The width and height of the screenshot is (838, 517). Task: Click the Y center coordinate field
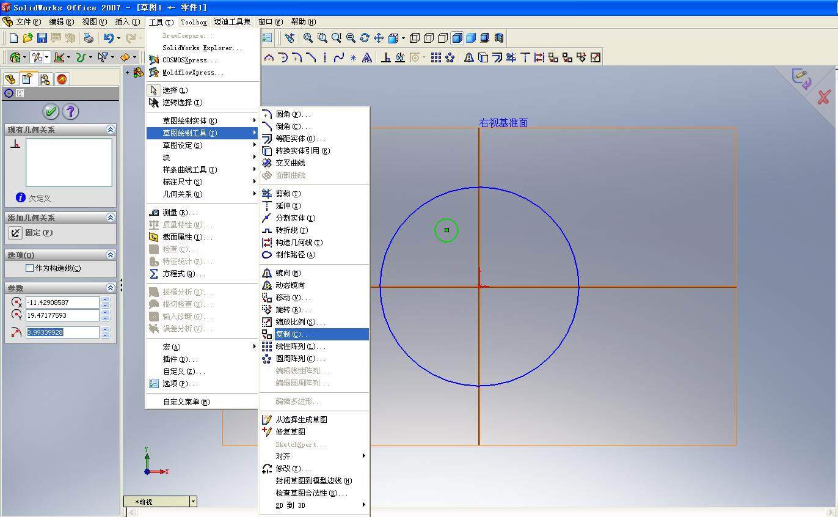pyautogui.click(x=62, y=315)
